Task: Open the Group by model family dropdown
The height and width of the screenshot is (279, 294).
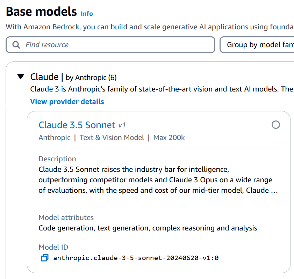Action: click(258, 45)
